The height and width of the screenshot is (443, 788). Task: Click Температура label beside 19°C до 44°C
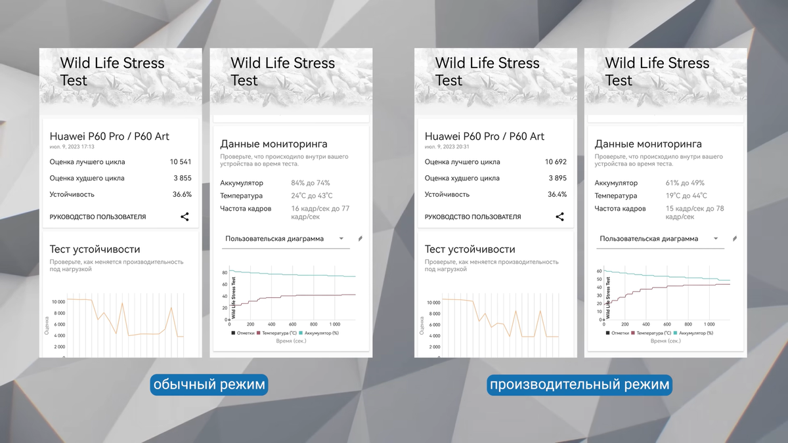coord(616,196)
